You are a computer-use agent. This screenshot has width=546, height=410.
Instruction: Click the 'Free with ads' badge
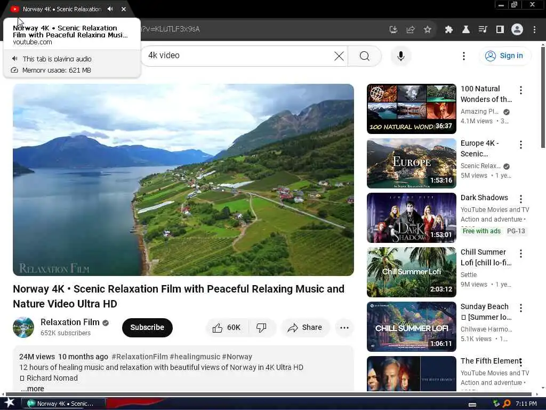coord(481,231)
